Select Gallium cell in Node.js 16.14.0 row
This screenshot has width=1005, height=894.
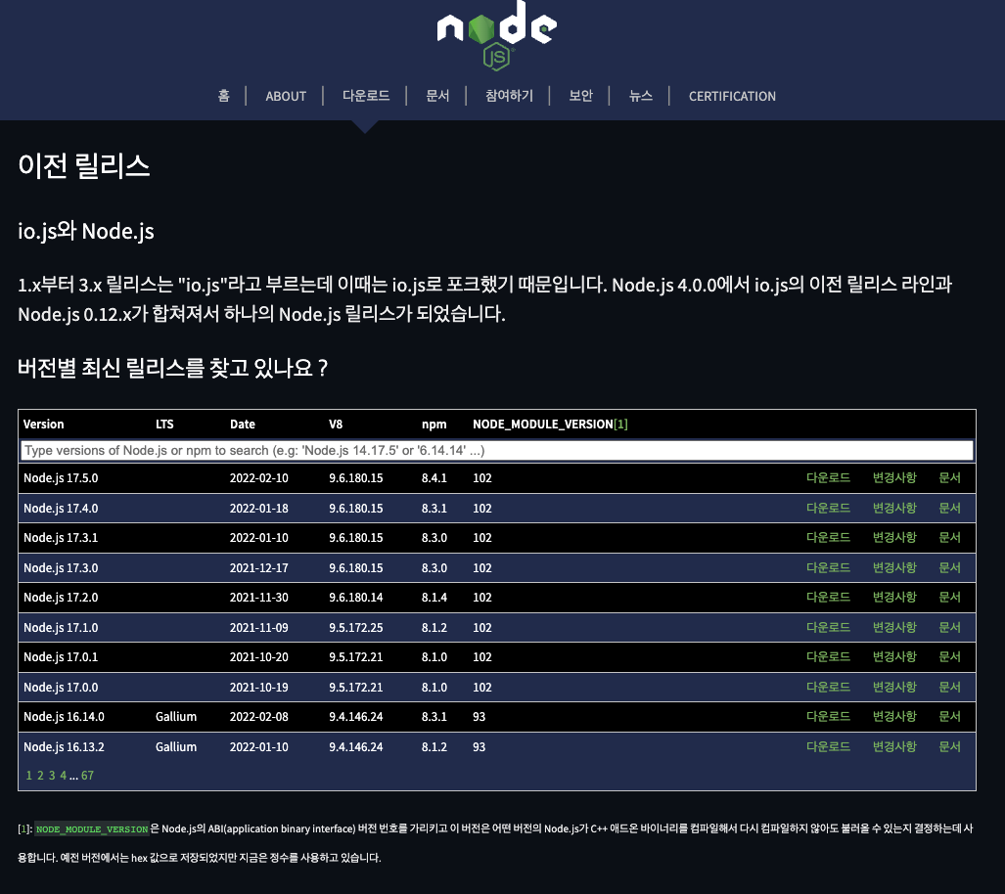click(x=176, y=717)
